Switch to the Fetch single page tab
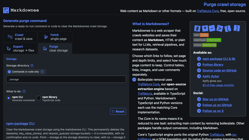The image size is (249, 140). coord(55,37)
